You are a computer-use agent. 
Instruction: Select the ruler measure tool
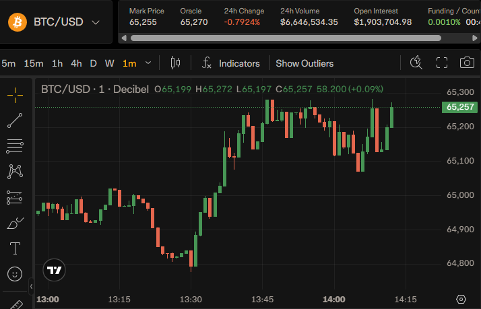[16, 305]
